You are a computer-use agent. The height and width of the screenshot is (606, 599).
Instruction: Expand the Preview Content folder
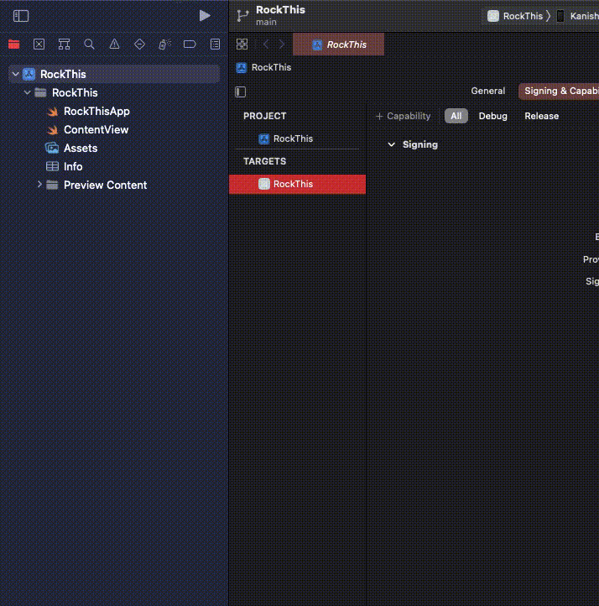tap(39, 185)
